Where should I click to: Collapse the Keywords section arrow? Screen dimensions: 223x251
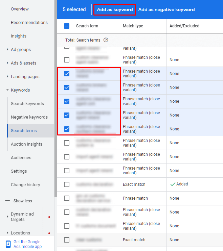(x=7, y=90)
